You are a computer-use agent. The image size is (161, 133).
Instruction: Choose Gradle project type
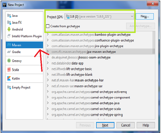(x=24, y=52)
